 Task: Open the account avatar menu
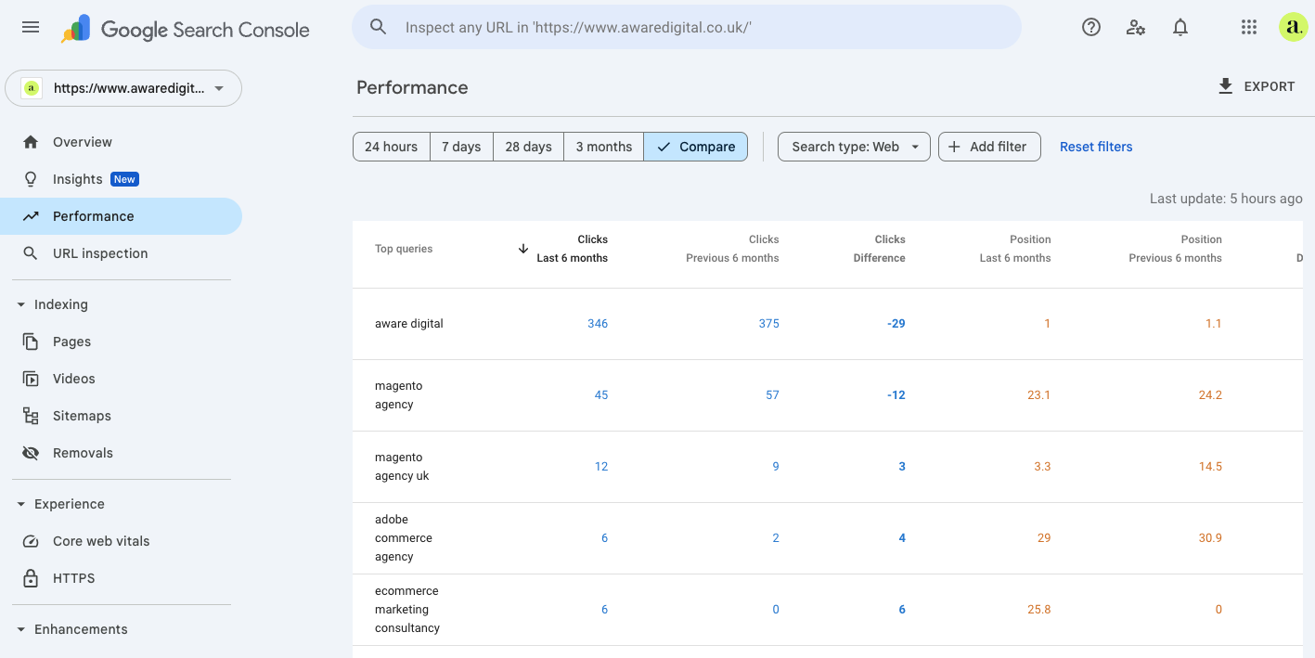1293,27
